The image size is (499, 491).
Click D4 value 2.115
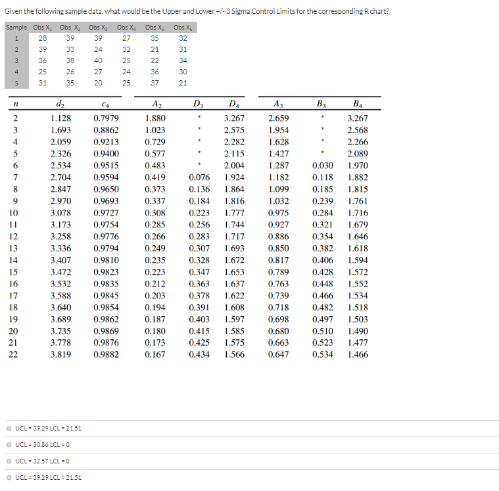pyautogui.click(x=234, y=154)
